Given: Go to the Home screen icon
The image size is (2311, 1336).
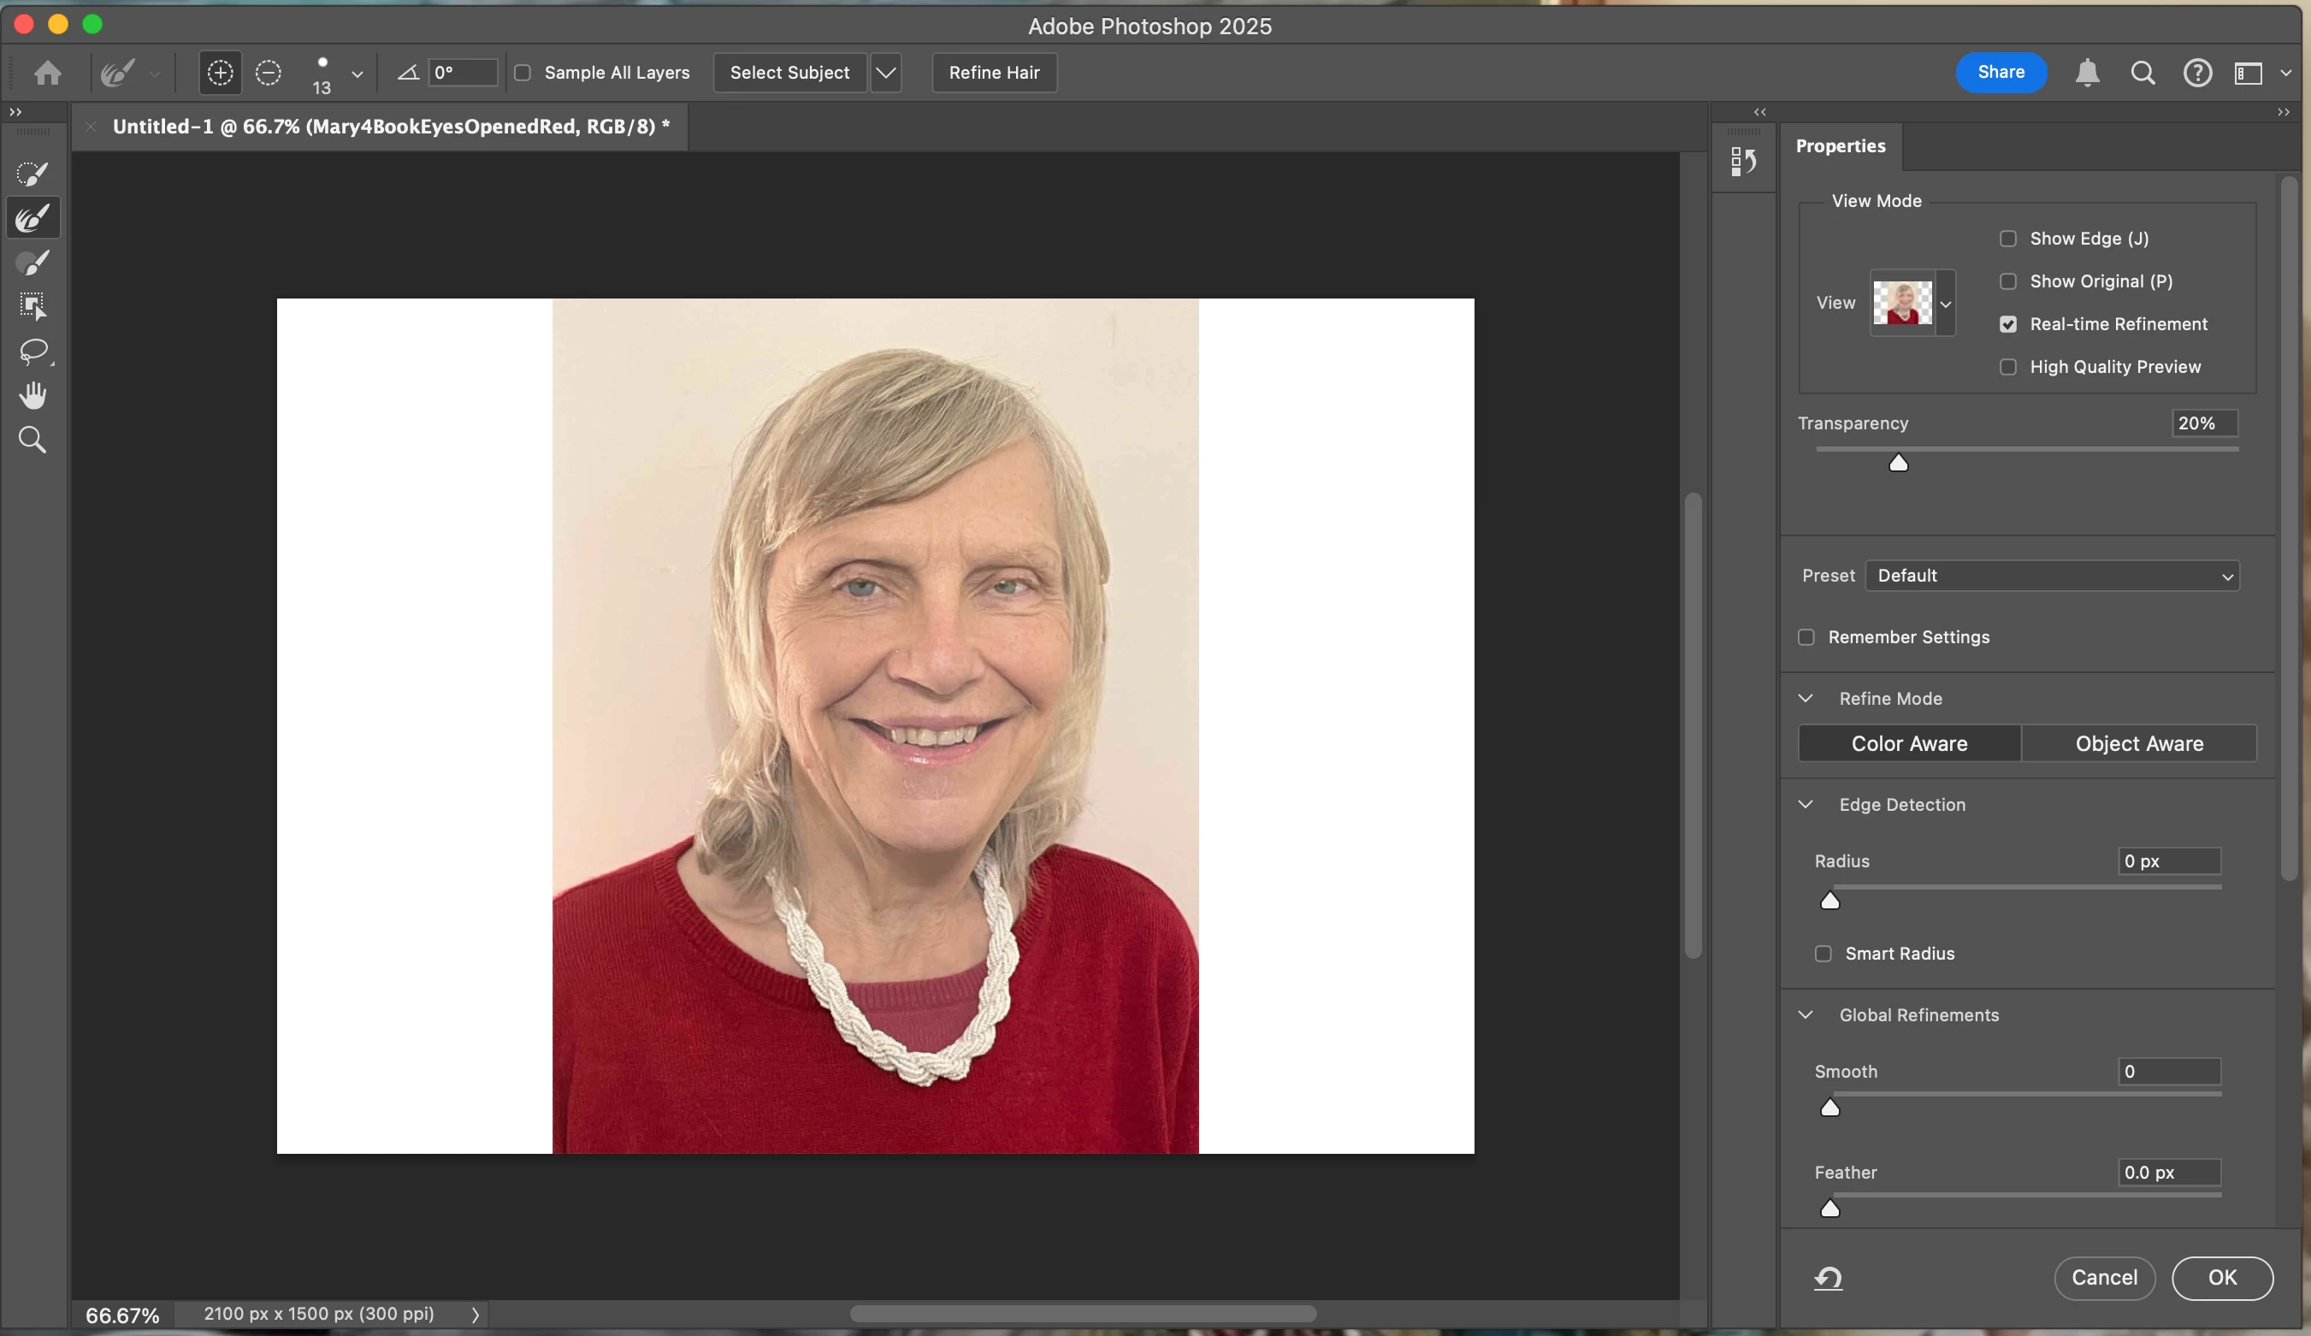Looking at the screenshot, I should (48, 73).
